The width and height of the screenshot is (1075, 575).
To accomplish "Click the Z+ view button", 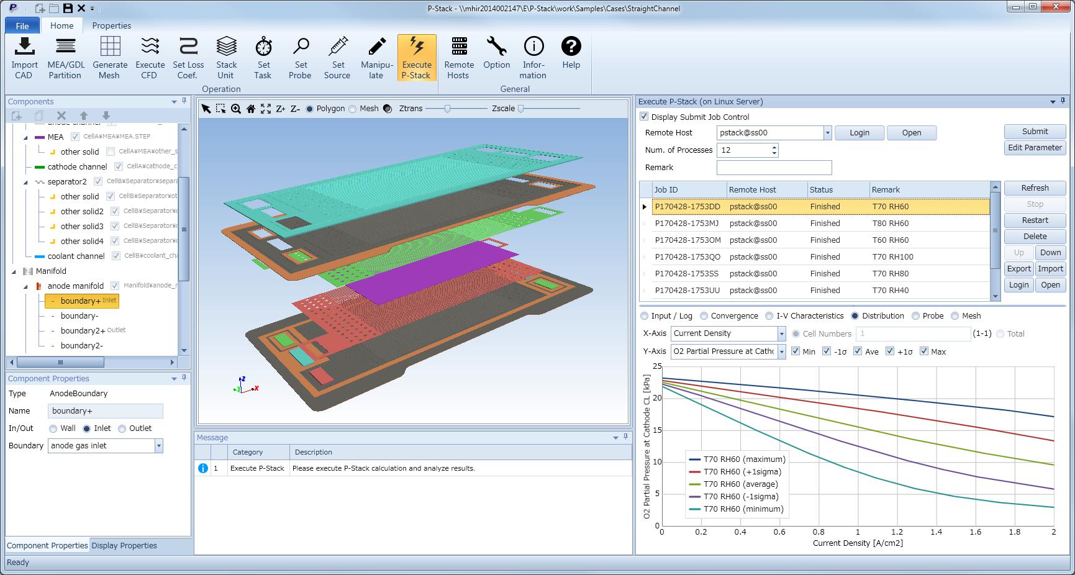I will click(x=281, y=109).
